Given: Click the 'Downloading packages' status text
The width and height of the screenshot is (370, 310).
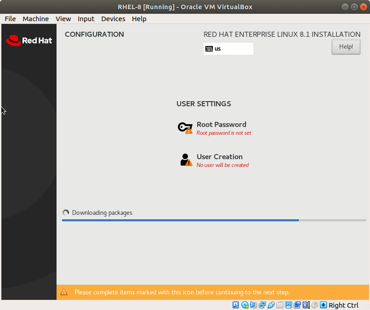Looking at the screenshot, I should point(102,213).
